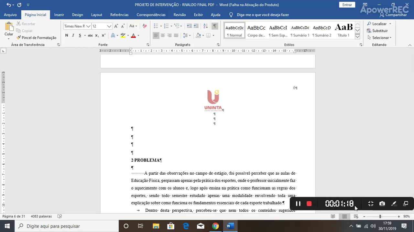The height and width of the screenshot is (232, 414).
Task: Justify the paragraph text
Action: pyautogui.click(x=176, y=35)
